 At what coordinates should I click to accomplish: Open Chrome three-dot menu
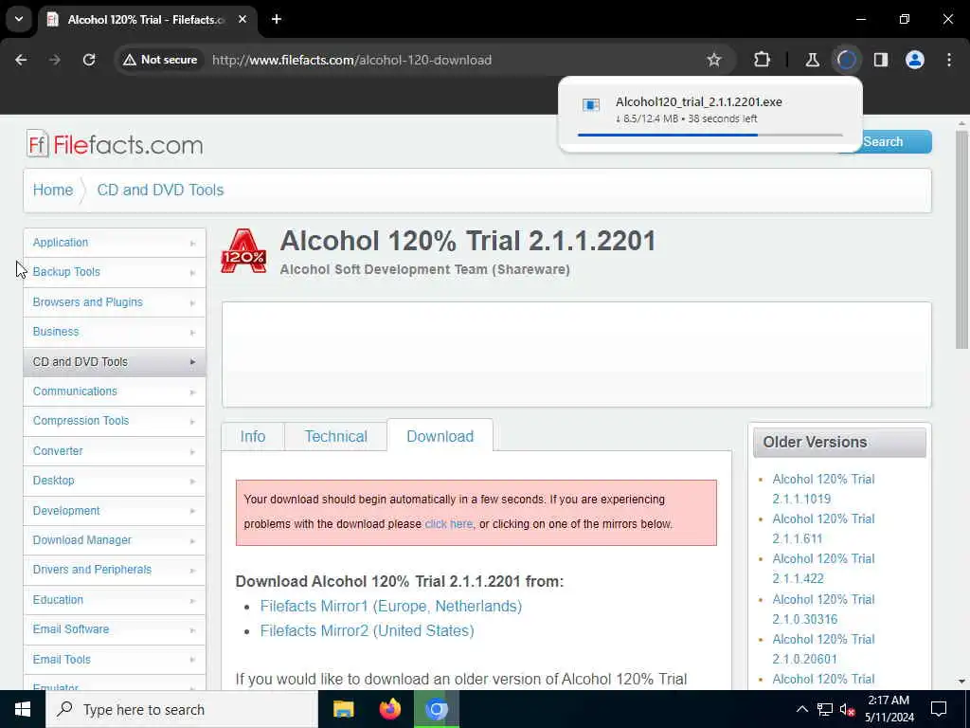(x=949, y=60)
